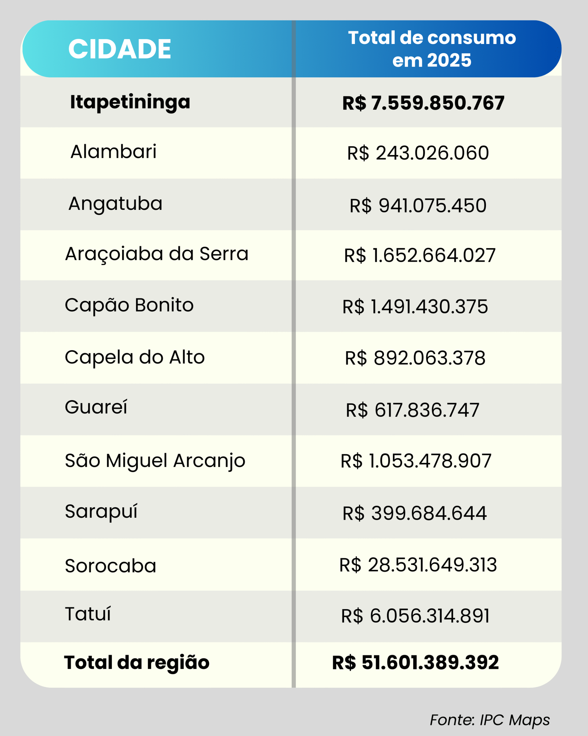Select the Guareí row label
The image size is (588, 736).
[x=96, y=407]
